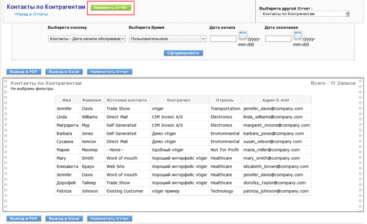
Task: Export via bottom Вывод в PDF button
Action: pyautogui.click(x=24, y=218)
